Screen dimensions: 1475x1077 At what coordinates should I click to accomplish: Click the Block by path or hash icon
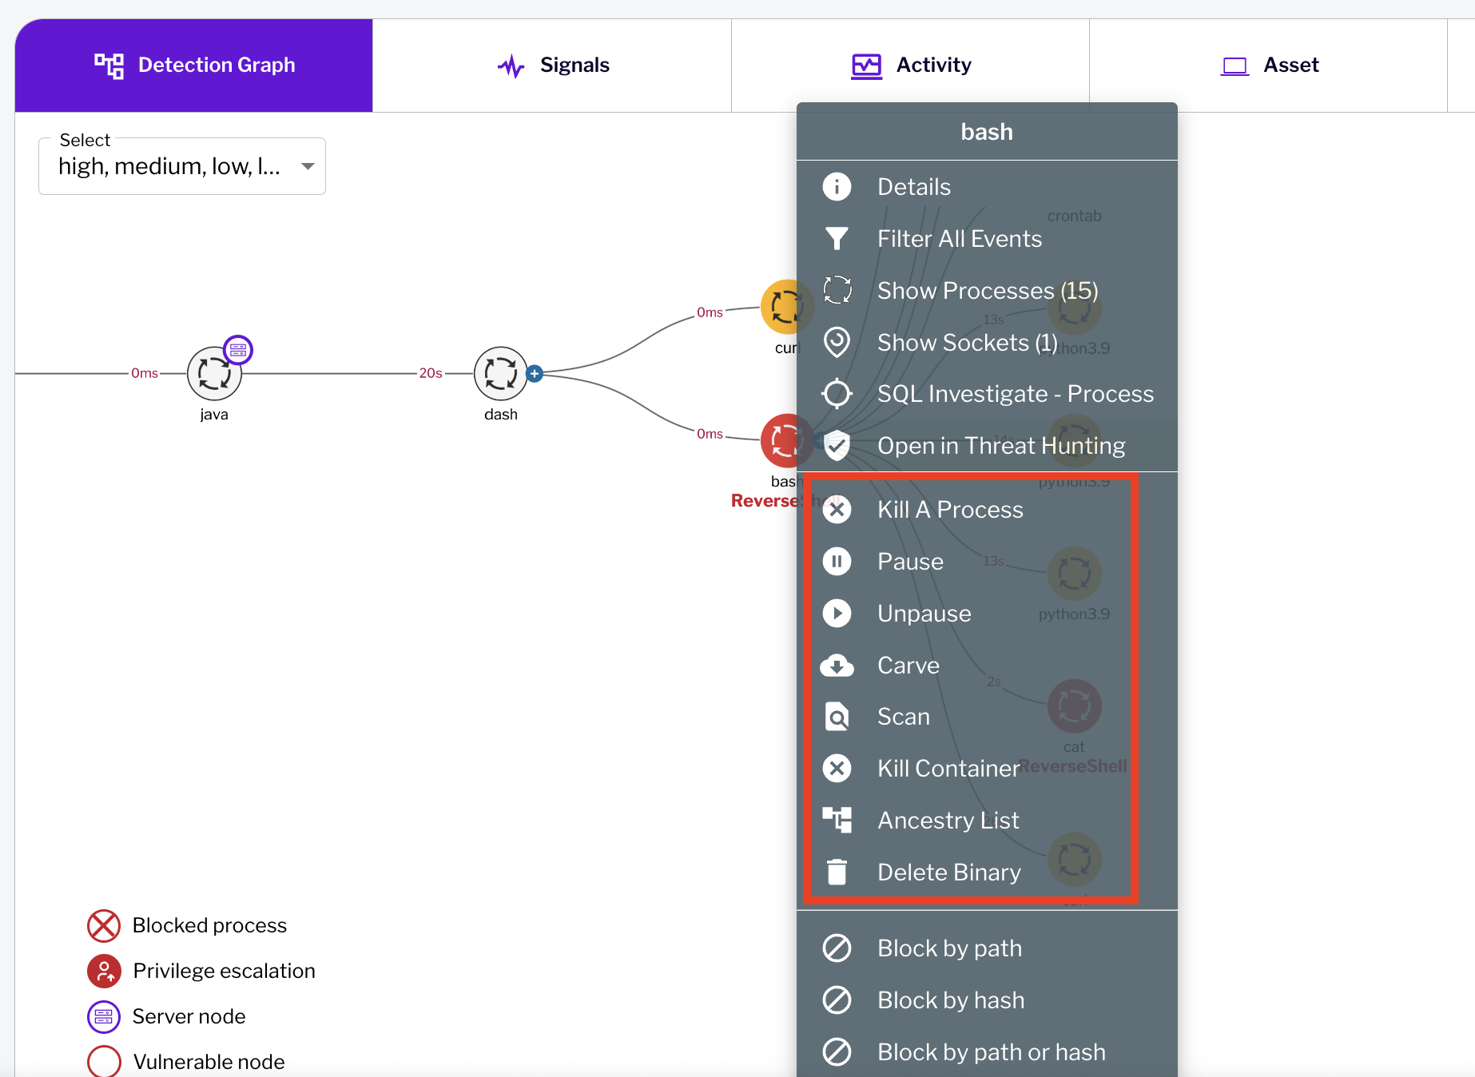tap(837, 1052)
